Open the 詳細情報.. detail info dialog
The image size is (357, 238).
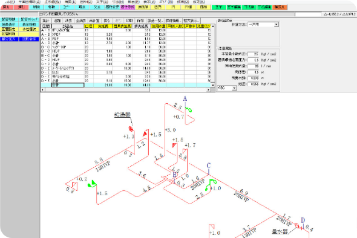pyautogui.click(x=173, y=21)
